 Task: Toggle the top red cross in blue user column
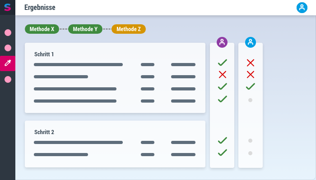click(251, 63)
